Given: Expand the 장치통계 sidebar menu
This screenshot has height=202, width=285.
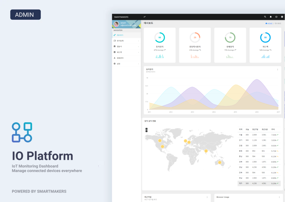Looking at the screenshot, I should coord(126,41).
